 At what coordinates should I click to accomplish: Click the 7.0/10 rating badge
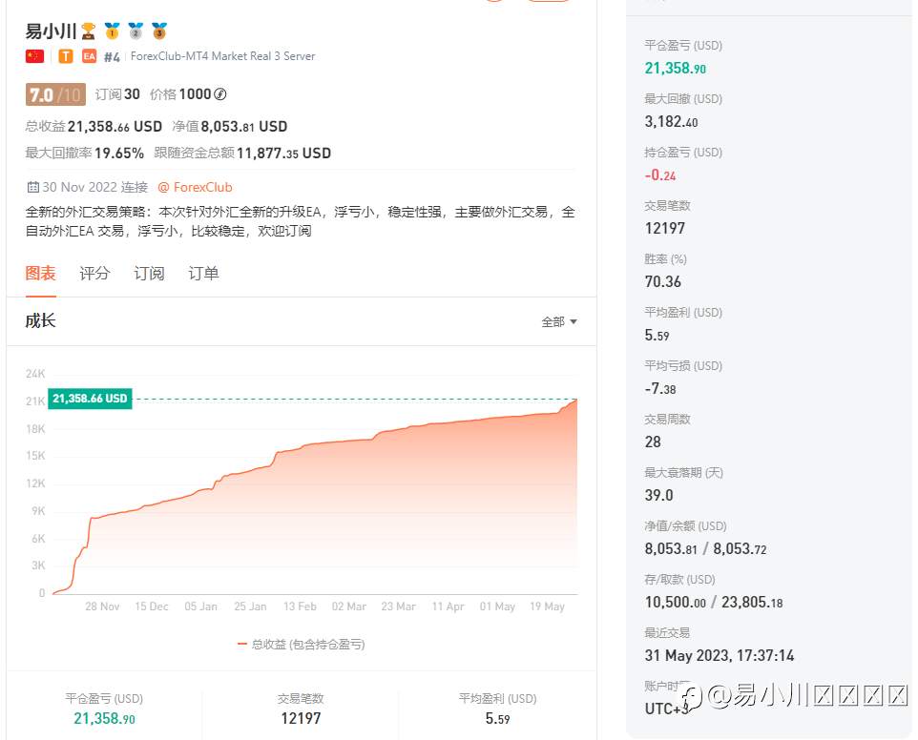55,94
